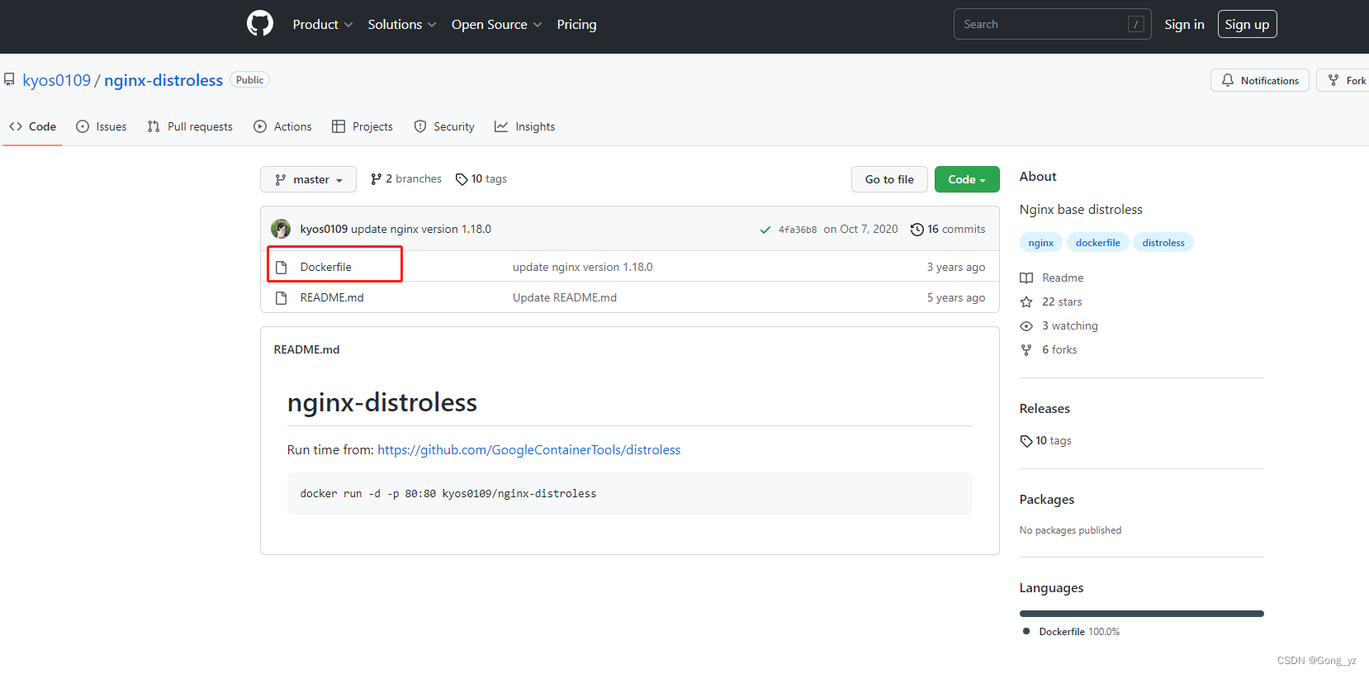
Task: Switch to the Insights tab
Action: click(x=525, y=126)
